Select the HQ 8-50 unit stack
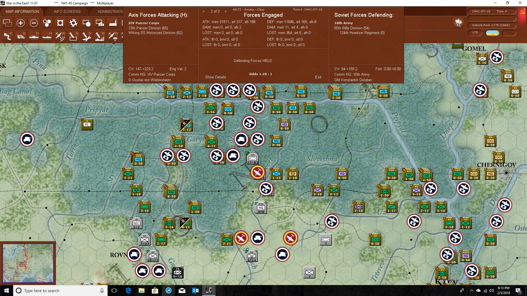 click(171, 191)
